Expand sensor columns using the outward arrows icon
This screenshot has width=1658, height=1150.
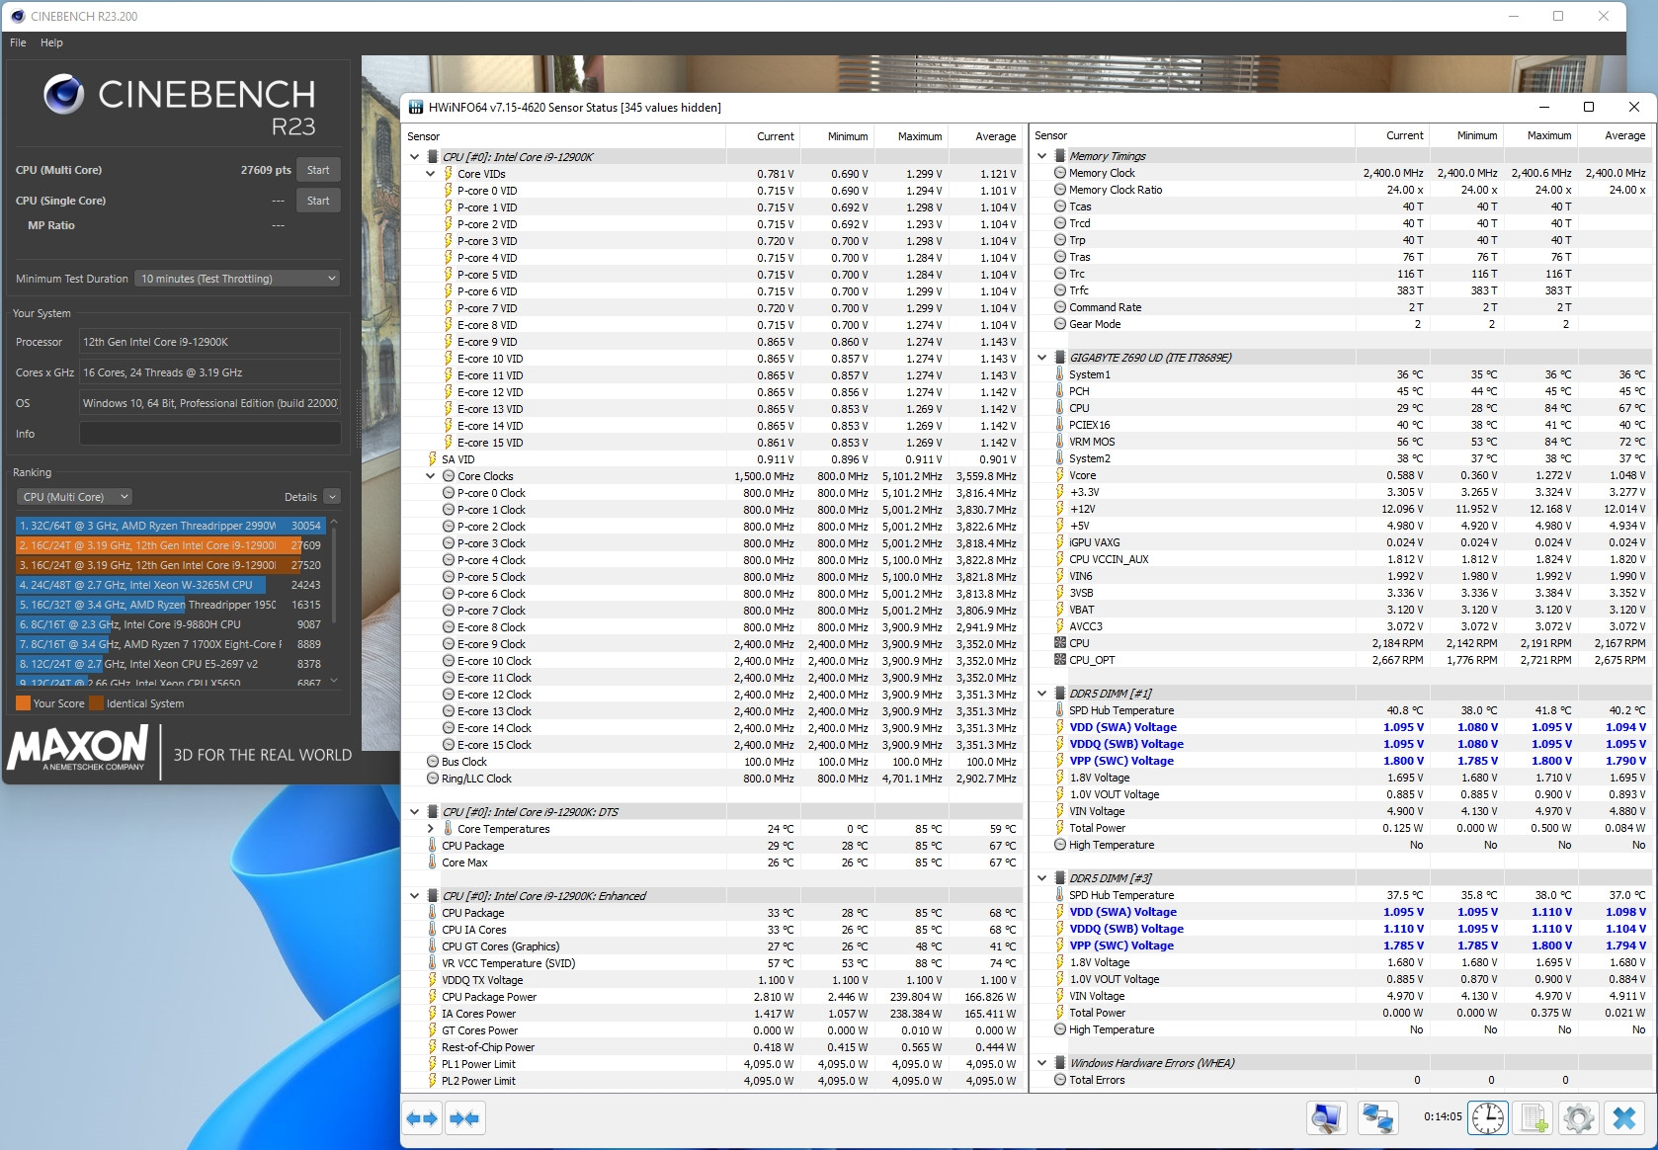422,1118
